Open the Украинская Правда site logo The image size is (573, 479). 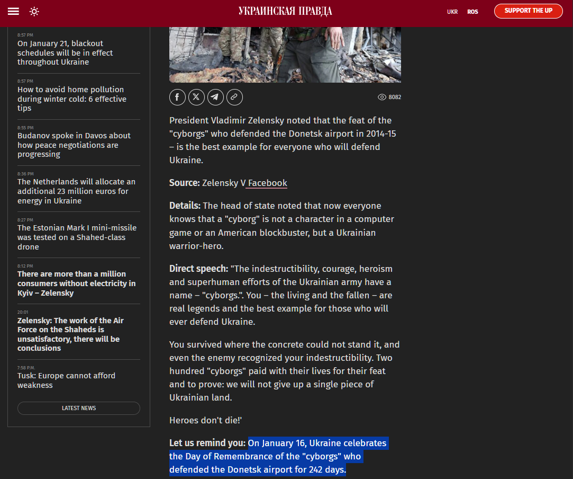(x=285, y=11)
